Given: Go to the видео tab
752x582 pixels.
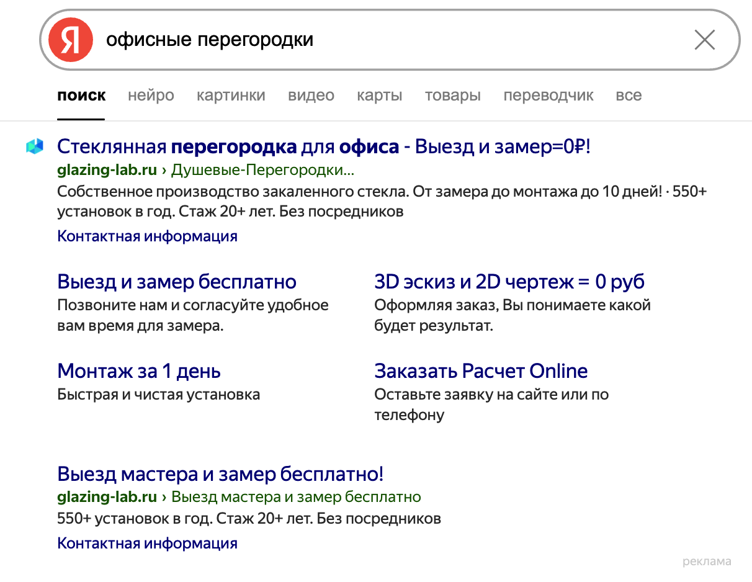Looking at the screenshot, I should pyautogui.click(x=311, y=96).
